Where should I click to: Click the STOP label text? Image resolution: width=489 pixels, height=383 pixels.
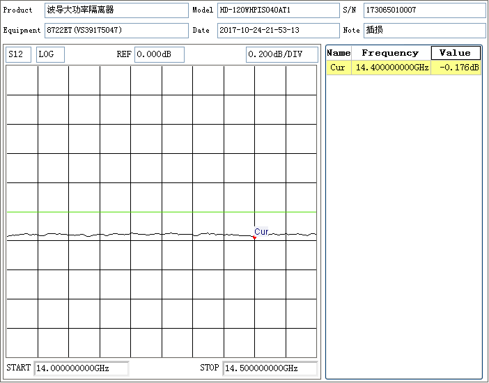pos(210,368)
